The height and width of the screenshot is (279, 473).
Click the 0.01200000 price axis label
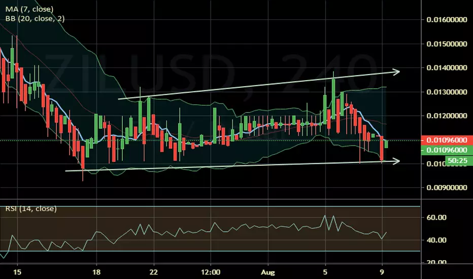[447, 116]
